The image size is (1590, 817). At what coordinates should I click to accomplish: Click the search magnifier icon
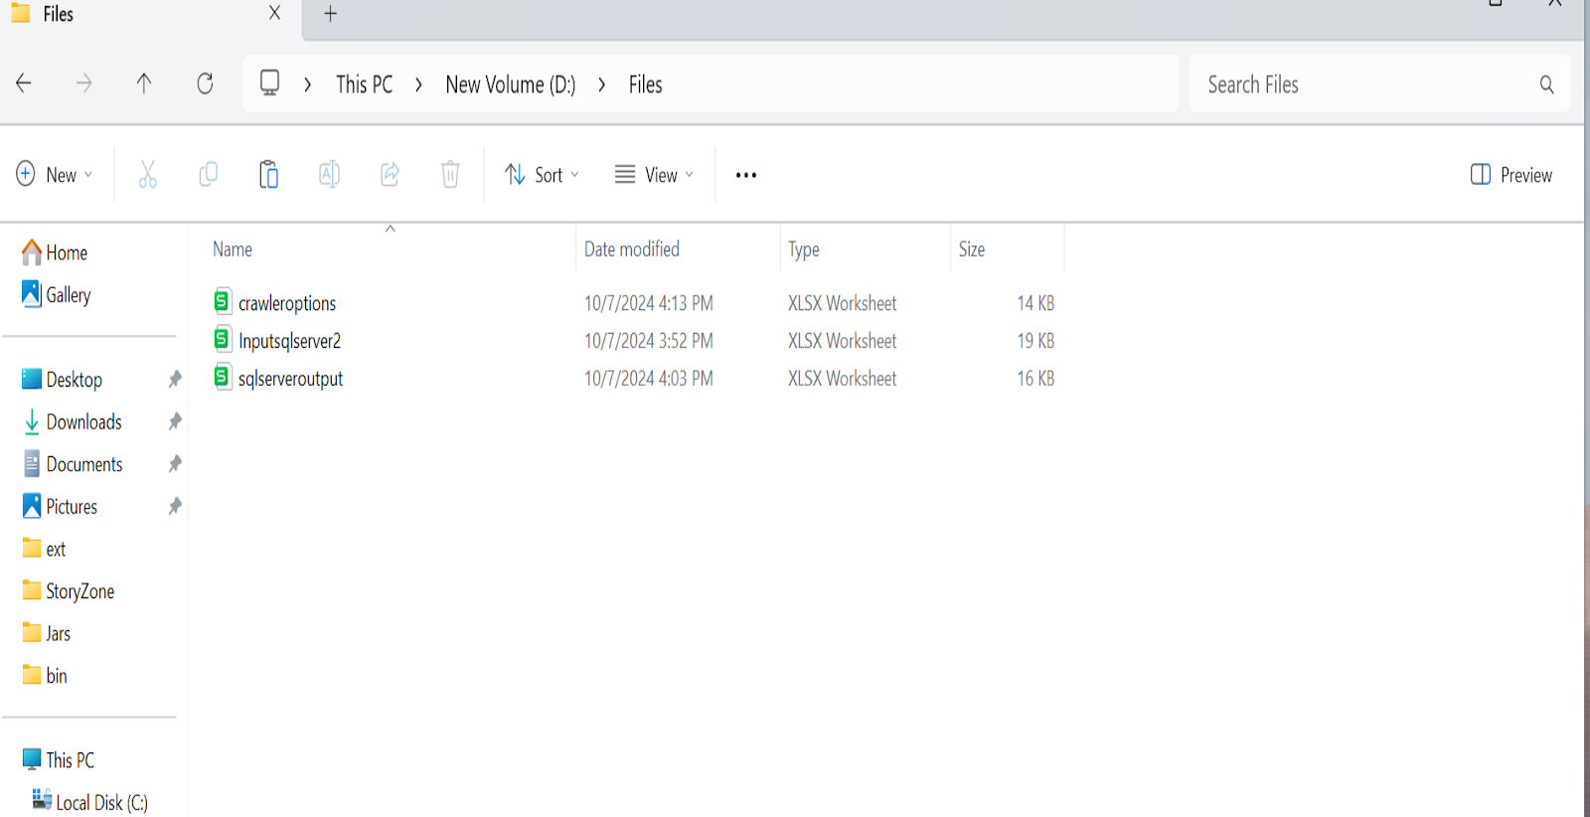(x=1546, y=84)
